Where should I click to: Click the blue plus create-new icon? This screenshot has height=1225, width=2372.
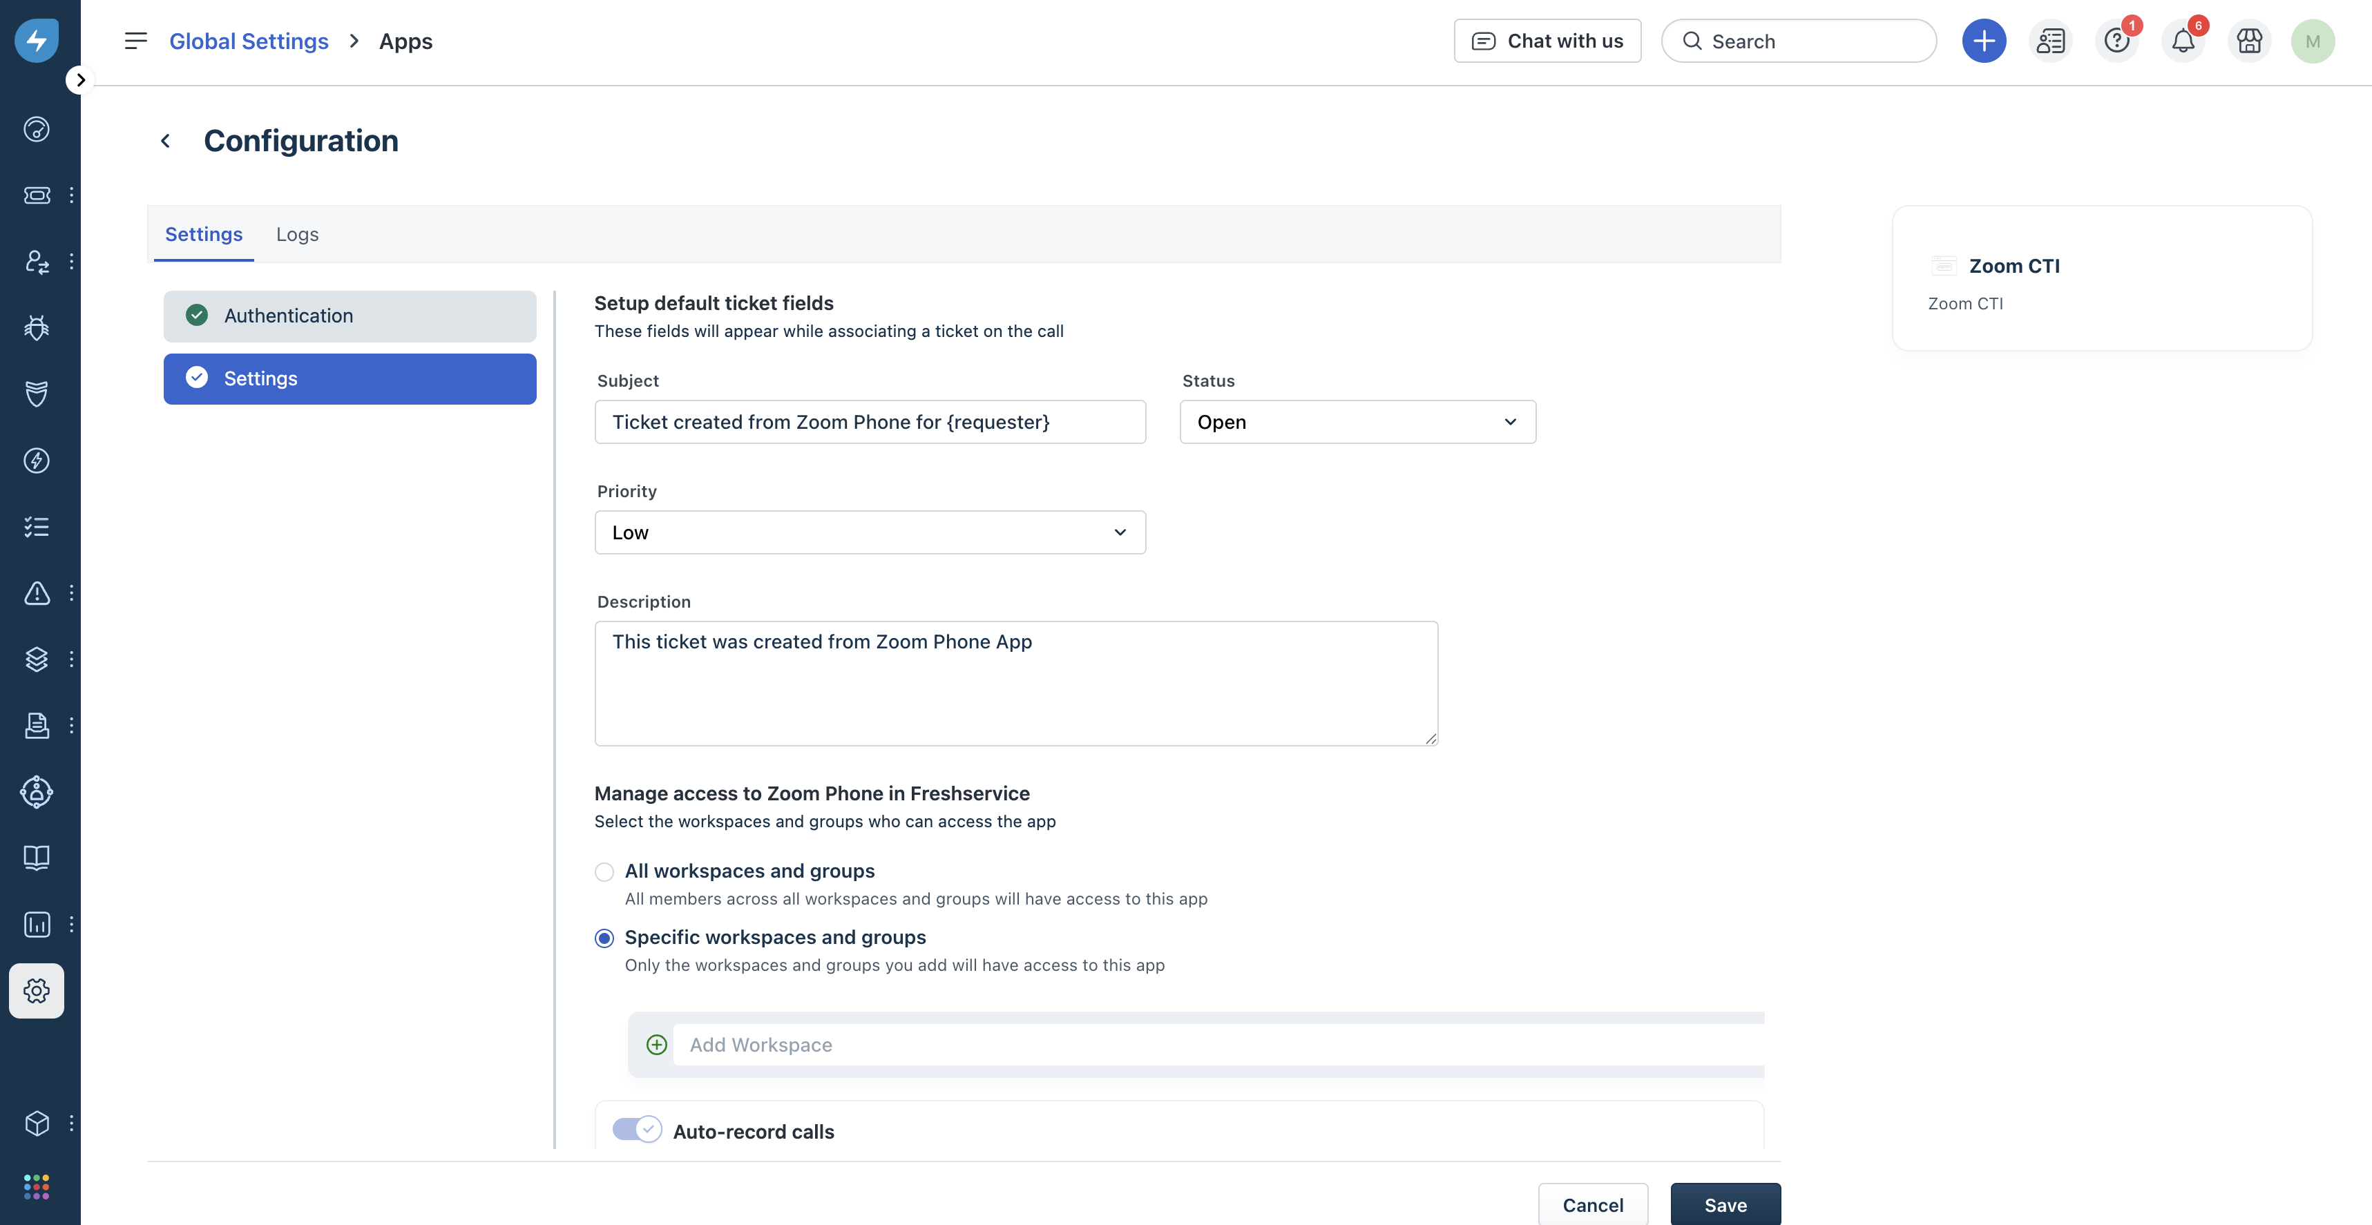point(1983,41)
